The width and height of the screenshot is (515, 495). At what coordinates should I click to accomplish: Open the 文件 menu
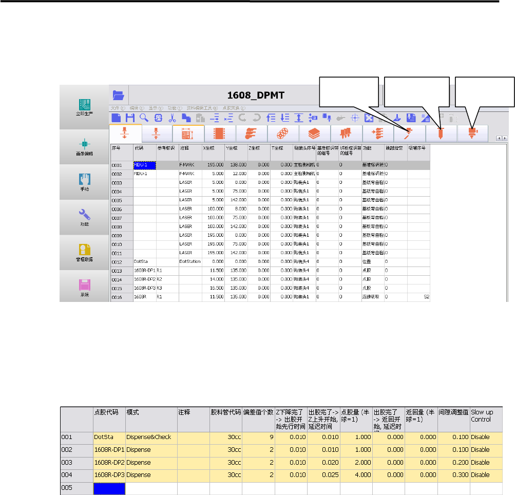pyautogui.click(x=118, y=108)
